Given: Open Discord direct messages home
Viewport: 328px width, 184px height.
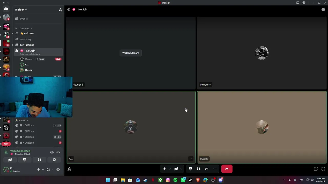Looking at the screenshot, I should [6, 9].
